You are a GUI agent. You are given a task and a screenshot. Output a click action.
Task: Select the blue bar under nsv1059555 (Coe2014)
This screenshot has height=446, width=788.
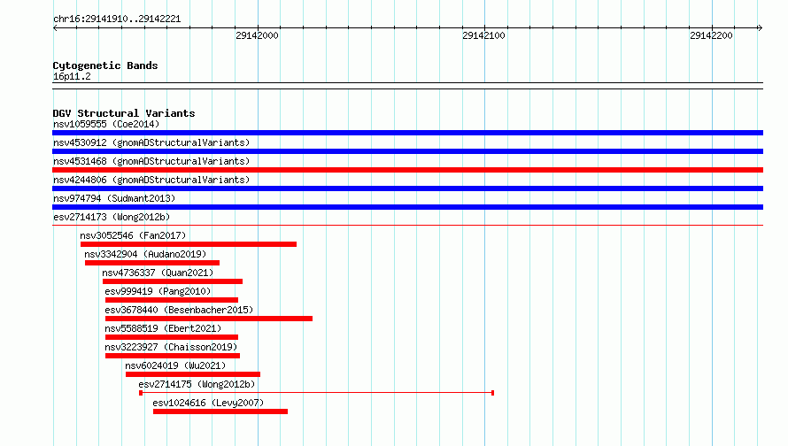click(407, 133)
